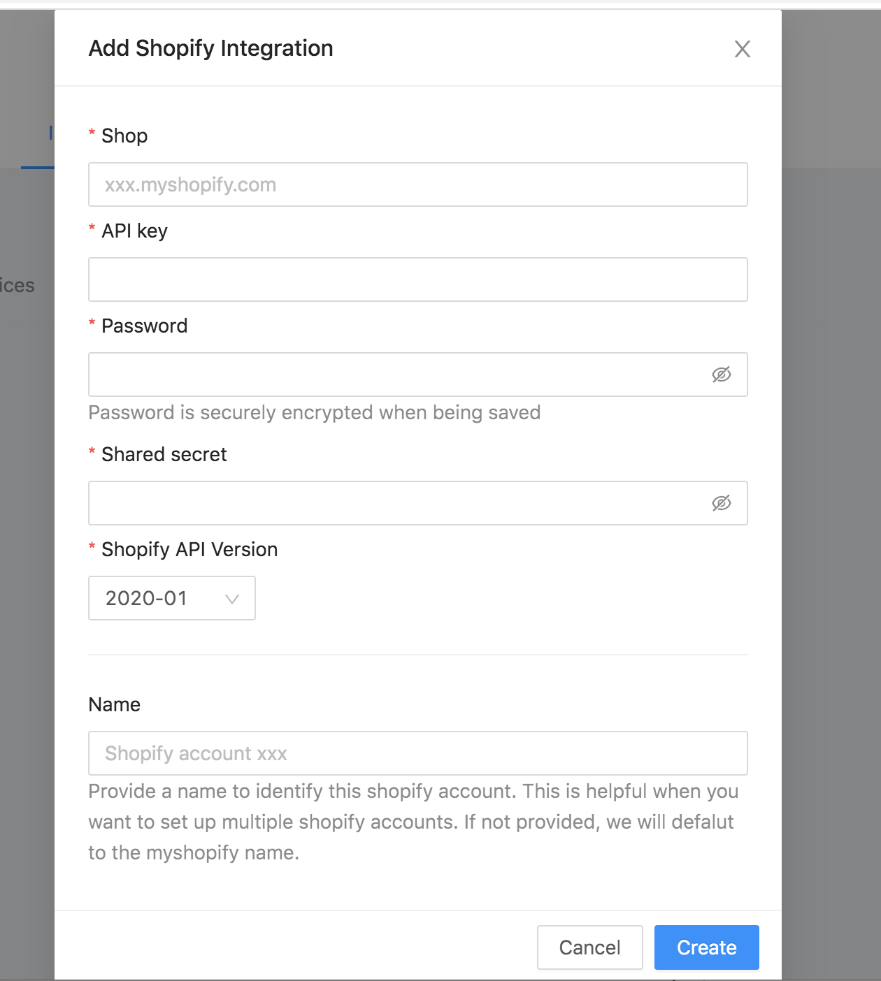Show the Password field's hidden text
Image resolution: width=881 pixels, height=981 pixels.
click(x=722, y=375)
